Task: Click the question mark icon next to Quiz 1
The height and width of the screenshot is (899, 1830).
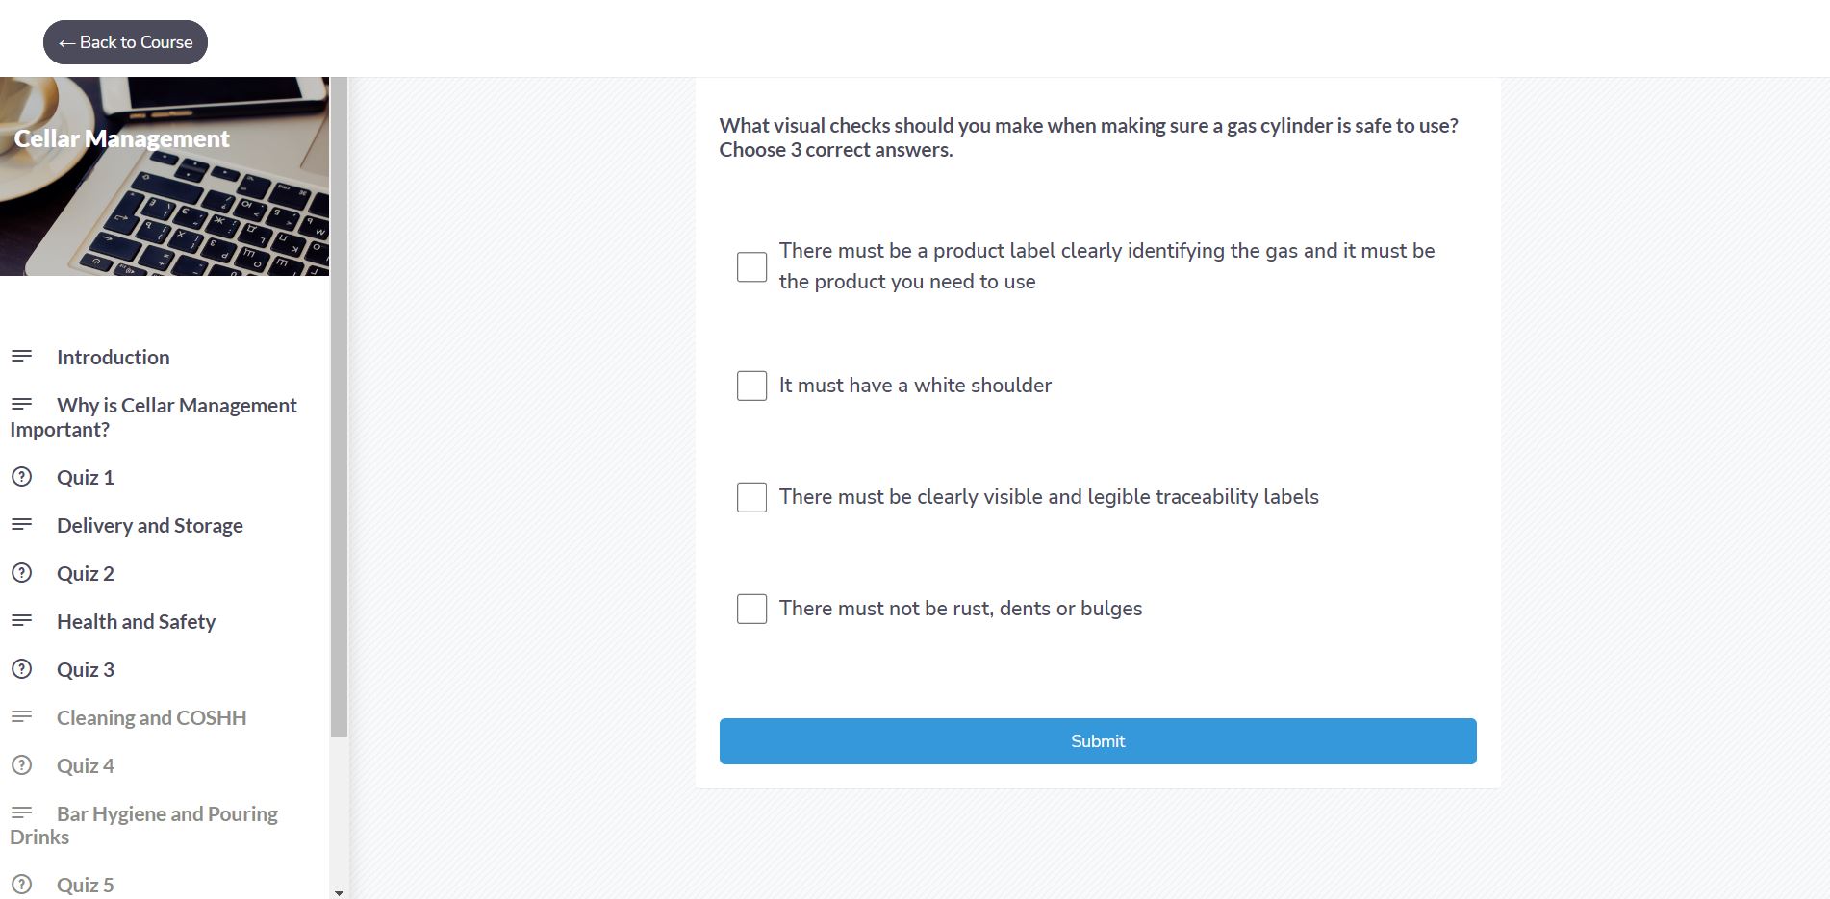Action: tap(21, 477)
